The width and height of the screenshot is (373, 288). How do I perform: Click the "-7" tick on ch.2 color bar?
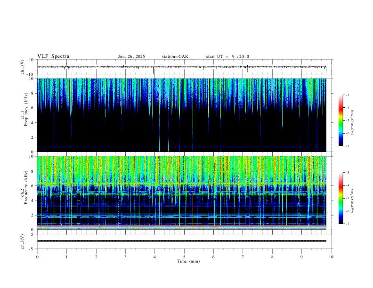(348, 224)
